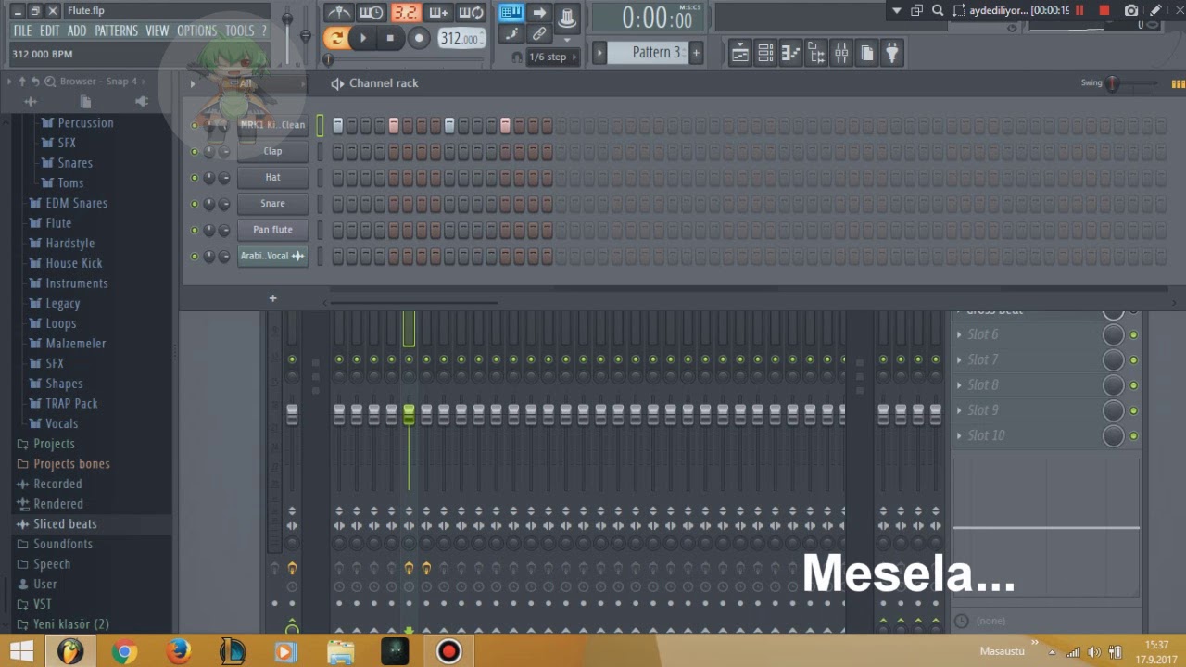Open the PATTERNS menu

[x=116, y=31]
